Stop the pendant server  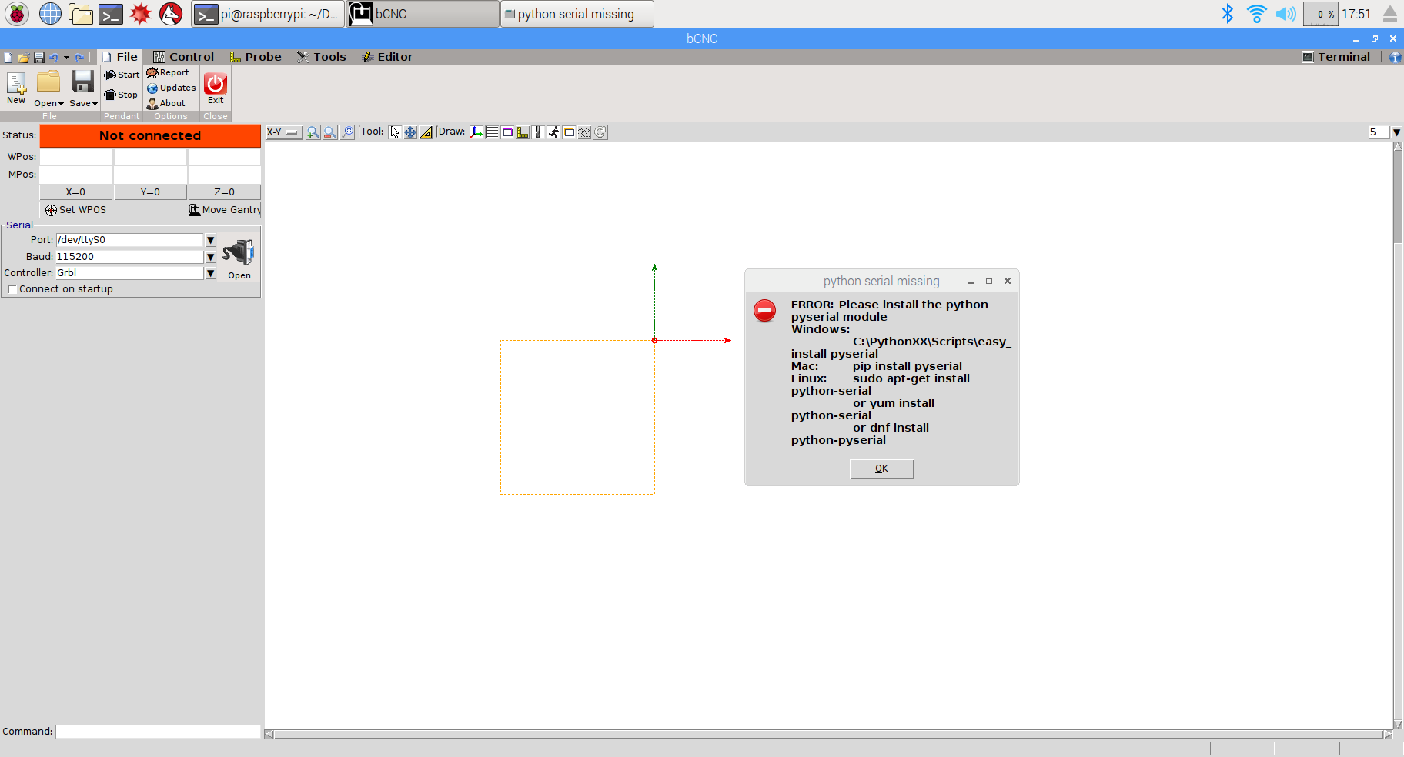(121, 95)
